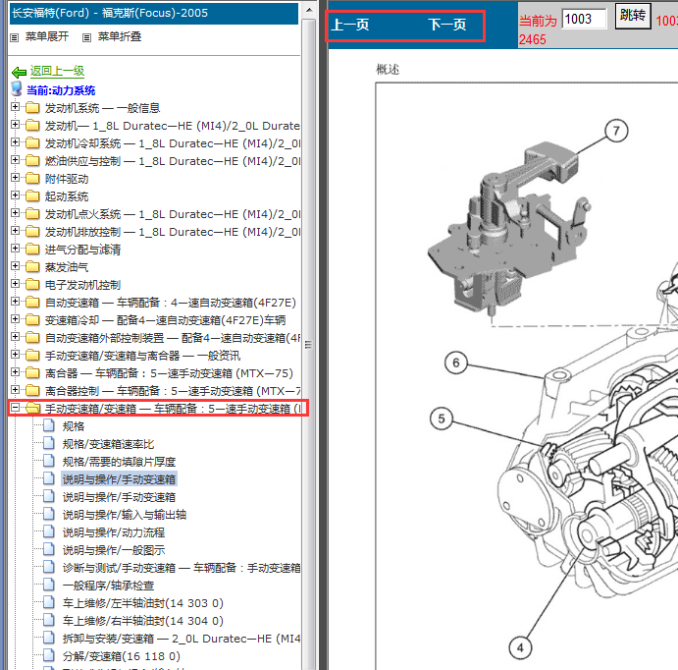Go to next page 下一页

coord(447,25)
